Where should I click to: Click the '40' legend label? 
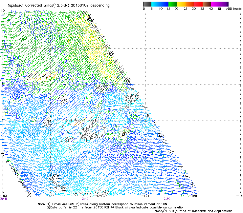click(211, 9)
